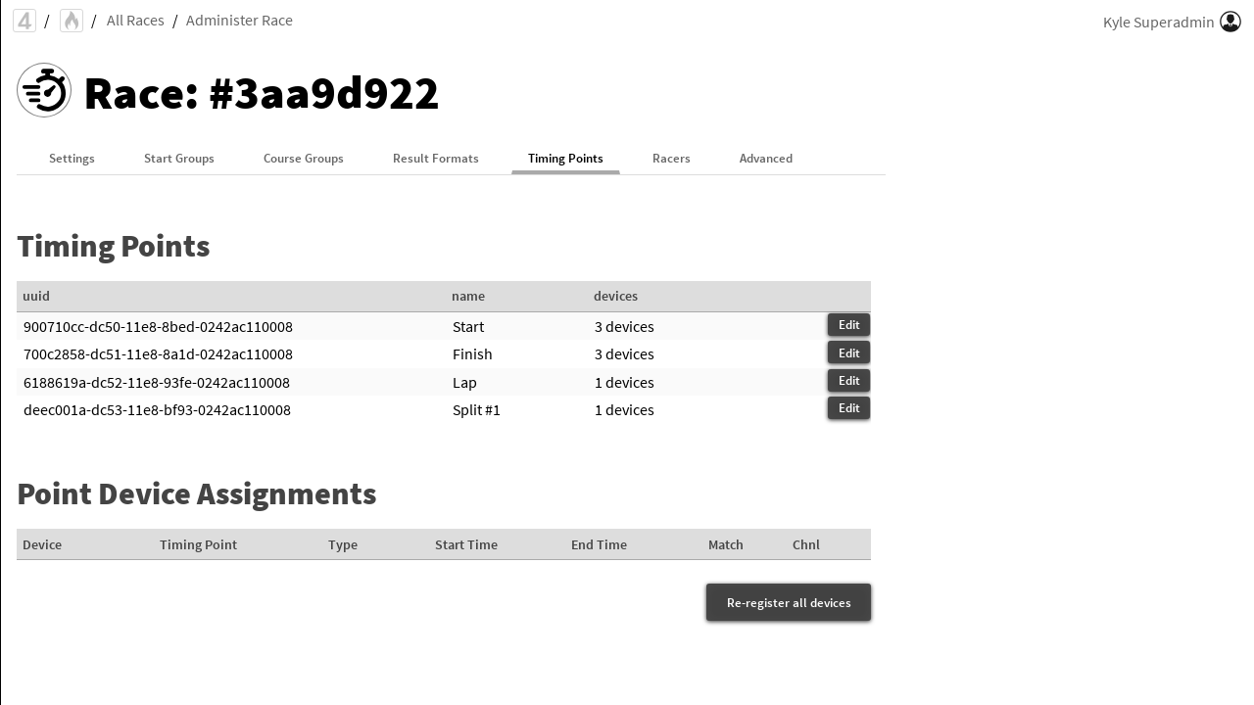Viewport: 1254px width, 705px height.
Task: Click the flame icon in breadcrumb
Action: point(72,21)
